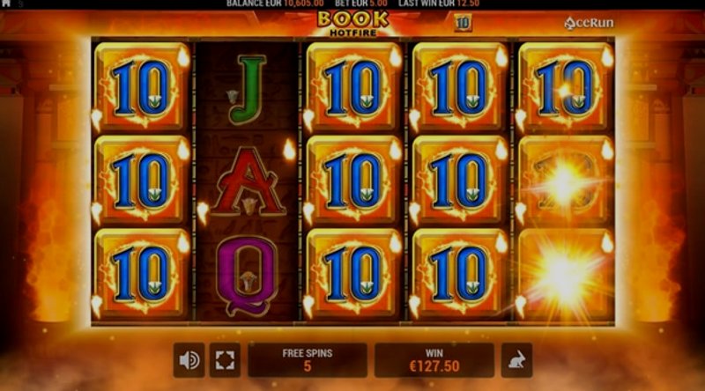Click the red A symbol
705x391 pixels.
pos(248,181)
